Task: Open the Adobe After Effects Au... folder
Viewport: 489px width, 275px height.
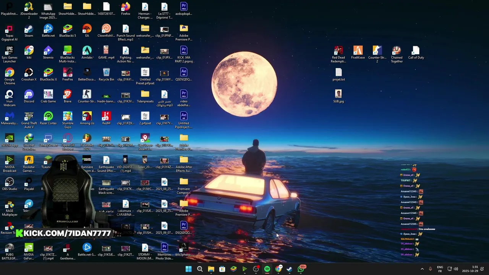Action: (184, 164)
